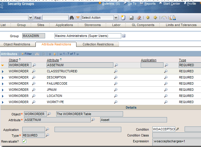Switch to the Applications tab
This screenshot has width=201, height=147.
point(64,25)
